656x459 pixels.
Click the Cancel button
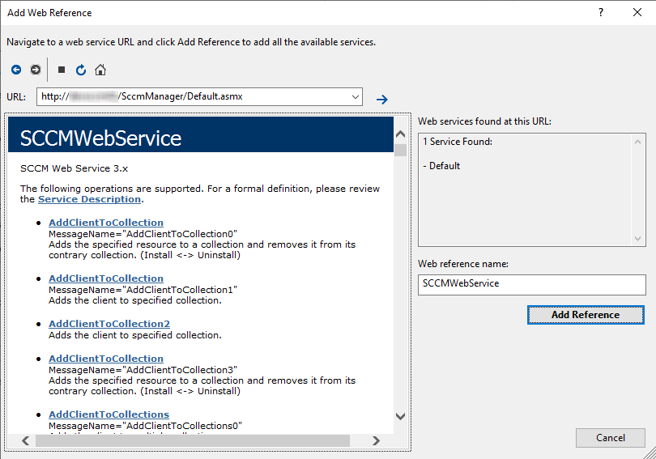click(x=611, y=438)
